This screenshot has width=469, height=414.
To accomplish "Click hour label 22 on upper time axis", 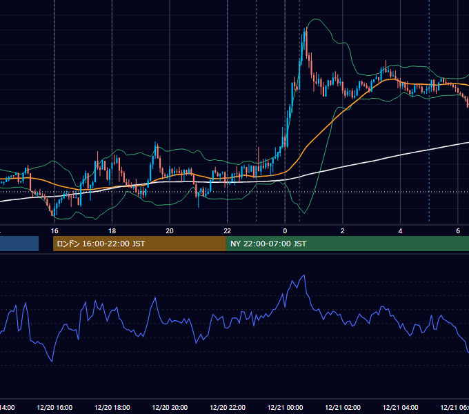I will [x=228, y=231].
